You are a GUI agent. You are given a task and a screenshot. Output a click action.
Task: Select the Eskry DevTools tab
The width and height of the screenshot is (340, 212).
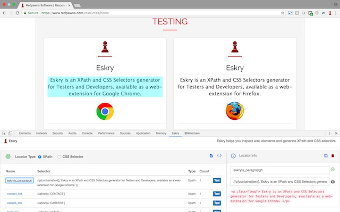click(175, 133)
